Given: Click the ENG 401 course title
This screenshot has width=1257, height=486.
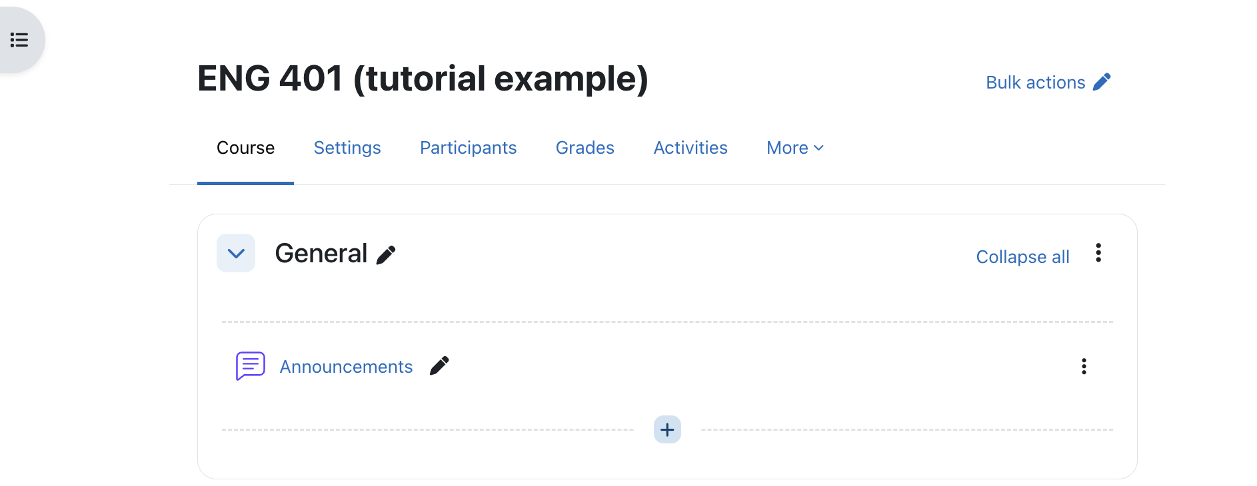Looking at the screenshot, I should click(x=423, y=79).
